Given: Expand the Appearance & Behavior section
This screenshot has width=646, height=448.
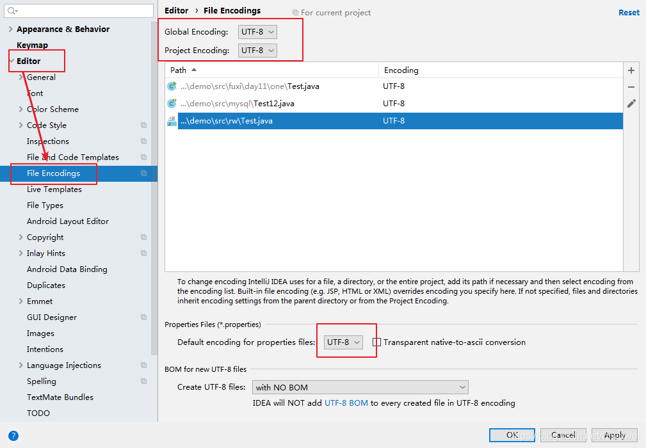Looking at the screenshot, I should click(11, 29).
